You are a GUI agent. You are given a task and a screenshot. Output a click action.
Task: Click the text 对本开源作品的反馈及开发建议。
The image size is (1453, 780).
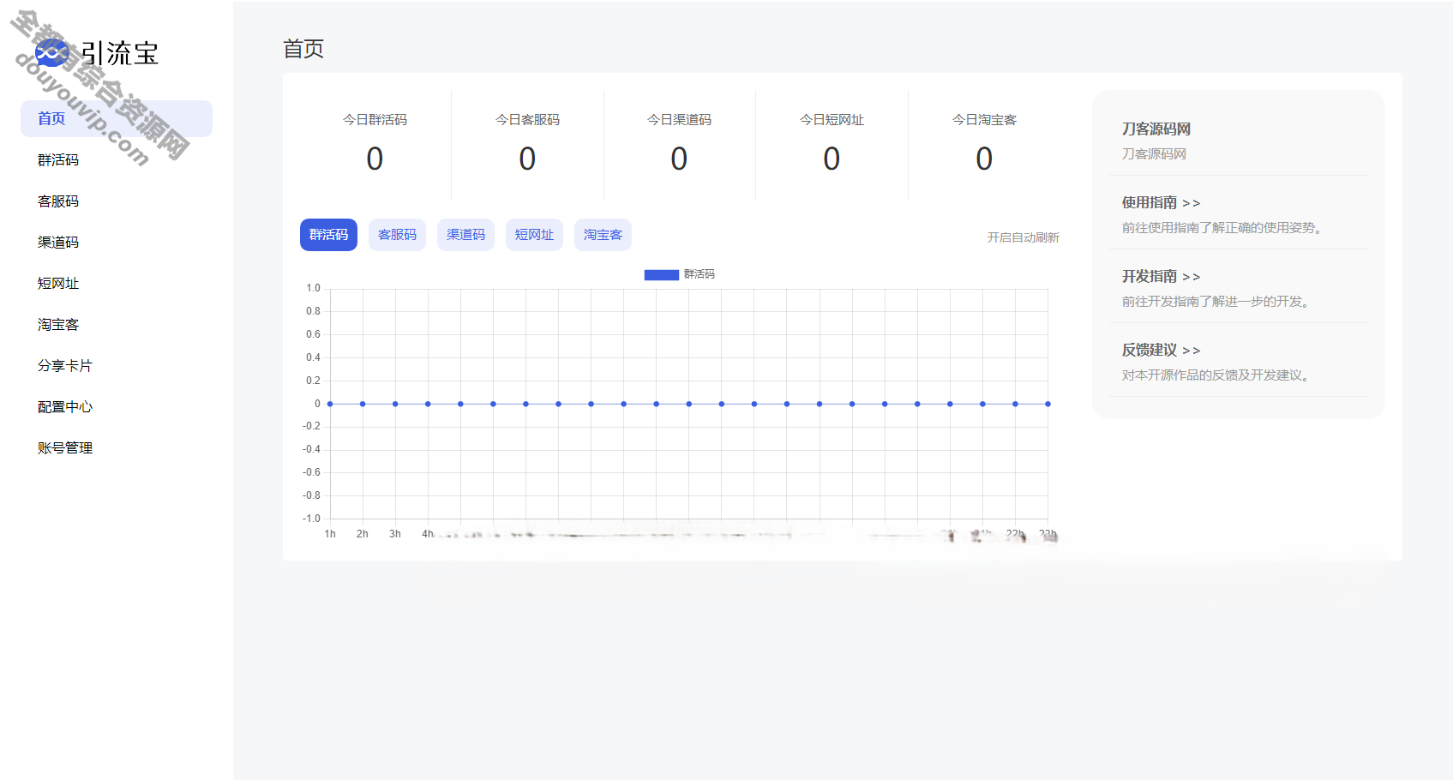pyautogui.click(x=1217, y=375)
